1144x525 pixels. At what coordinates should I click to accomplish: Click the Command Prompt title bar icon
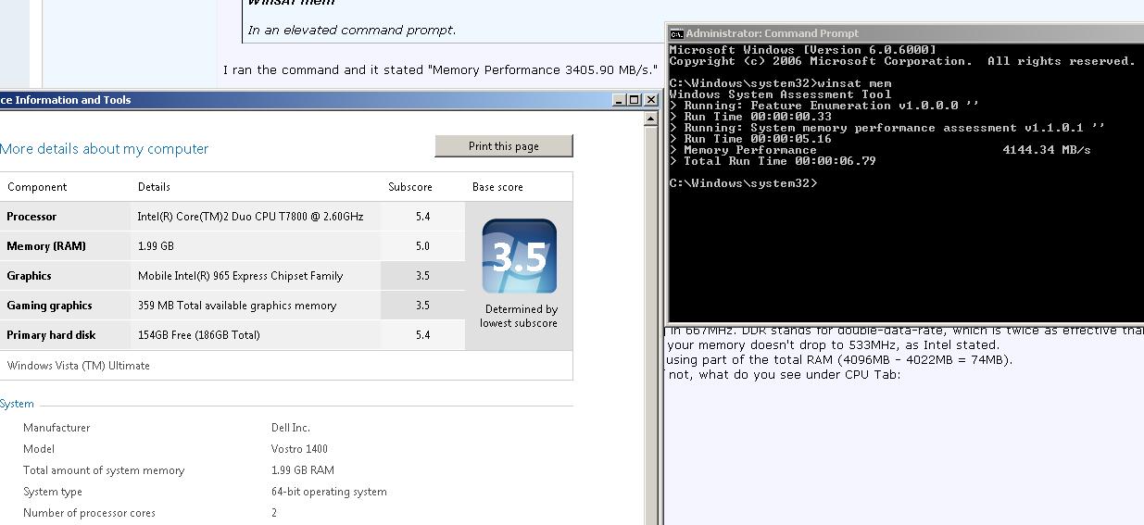coord(676,33)
